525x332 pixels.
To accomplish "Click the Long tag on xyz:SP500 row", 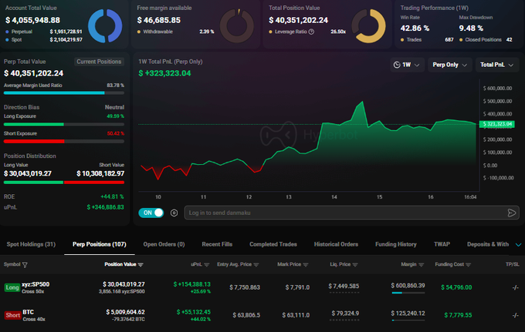I will (12, 287).
